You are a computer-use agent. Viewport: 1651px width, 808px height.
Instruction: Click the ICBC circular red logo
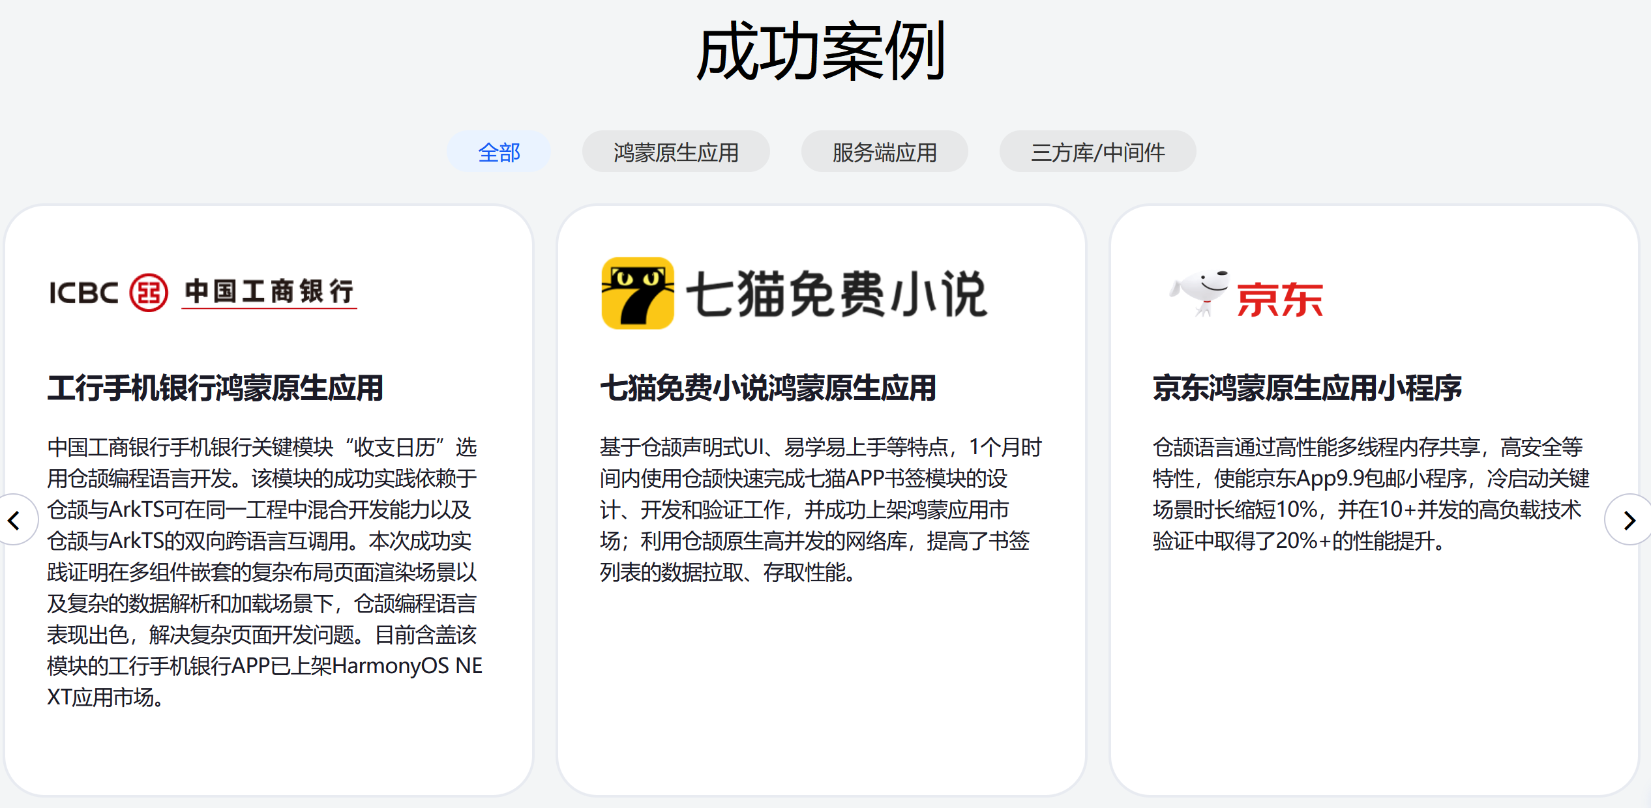tap(149, 293)
